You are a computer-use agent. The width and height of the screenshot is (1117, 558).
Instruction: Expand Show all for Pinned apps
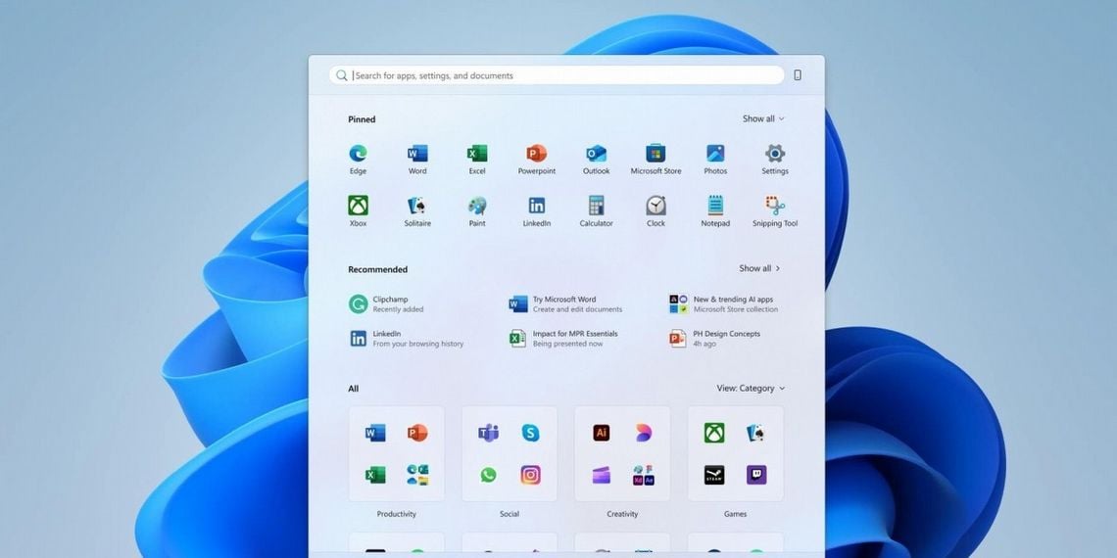(763, 118)
